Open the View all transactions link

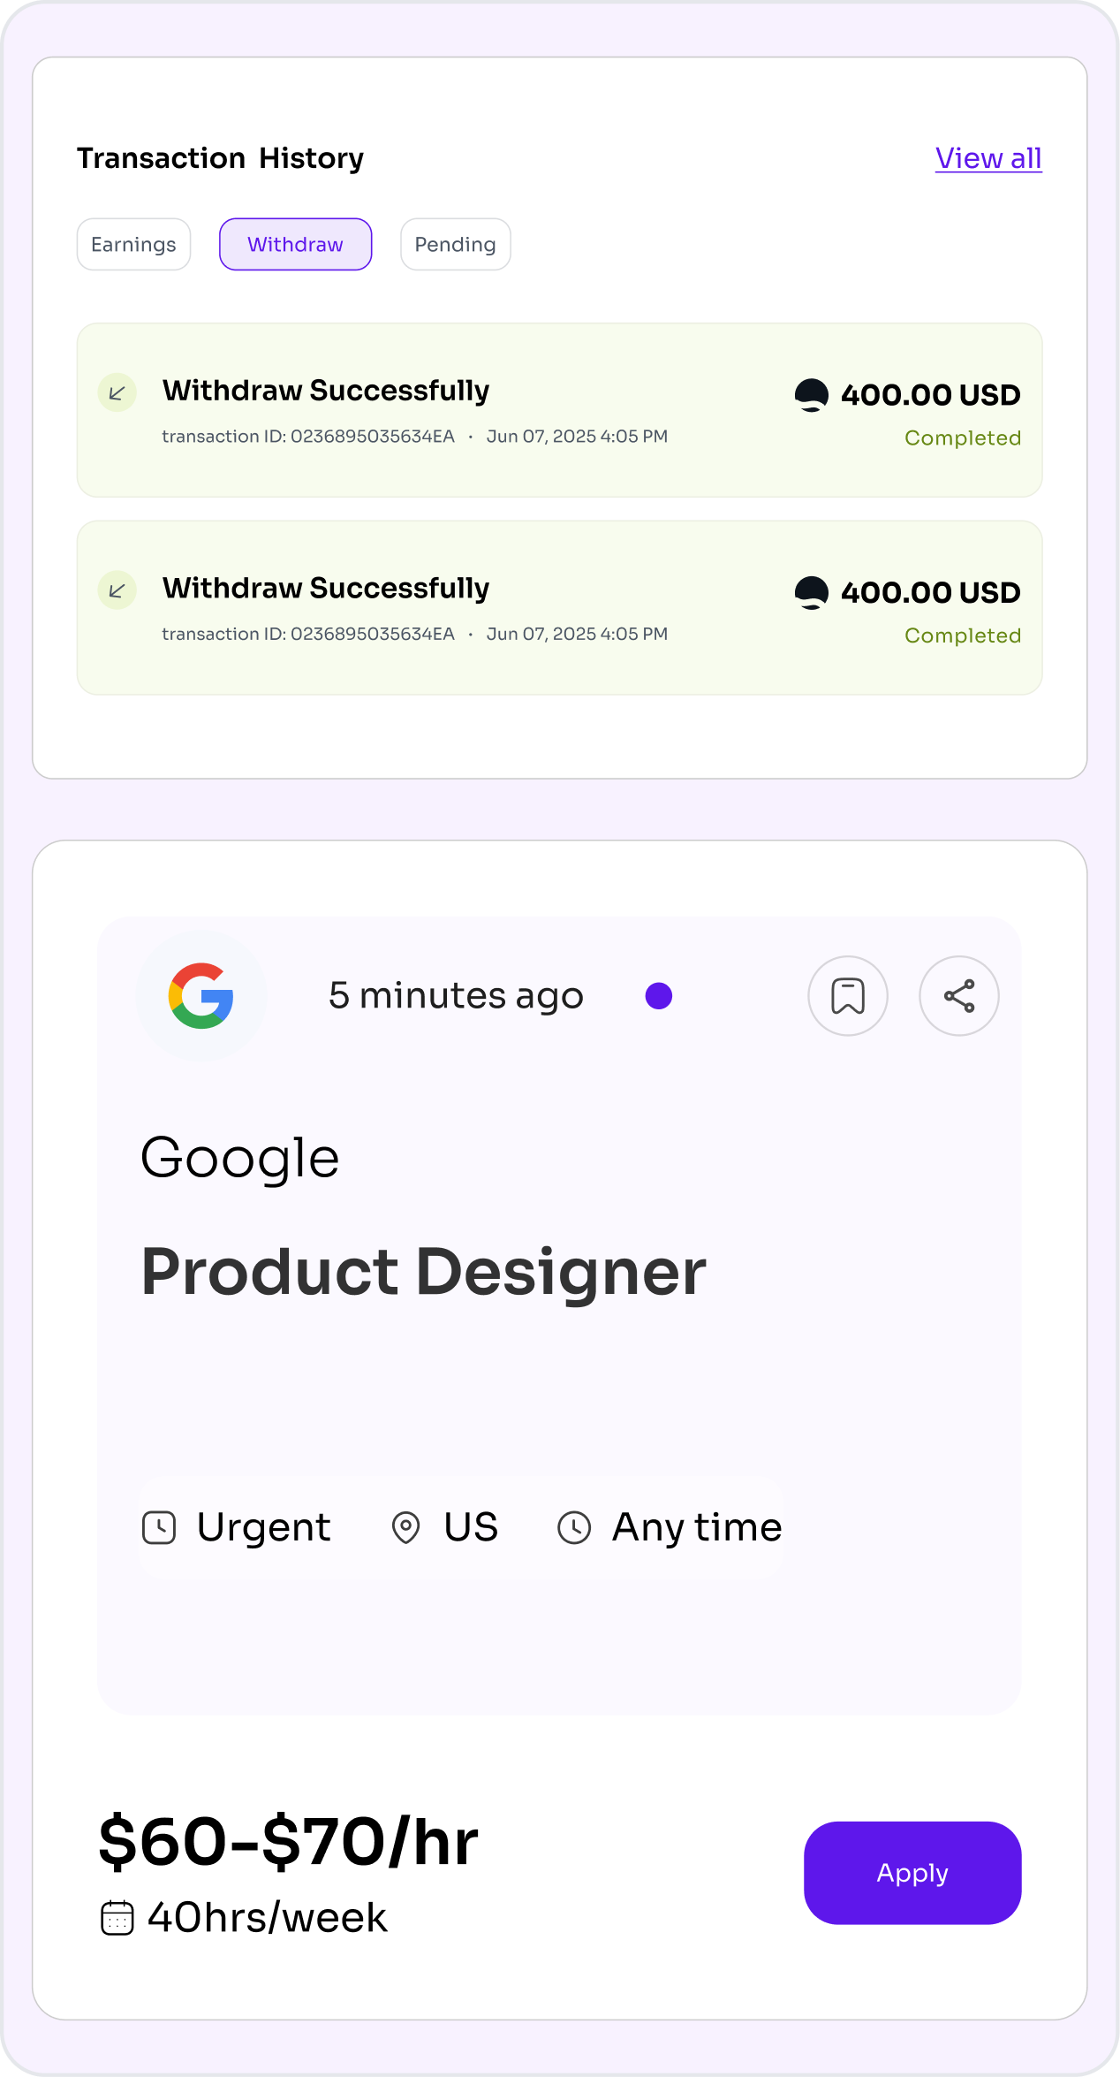pos(988,158)
